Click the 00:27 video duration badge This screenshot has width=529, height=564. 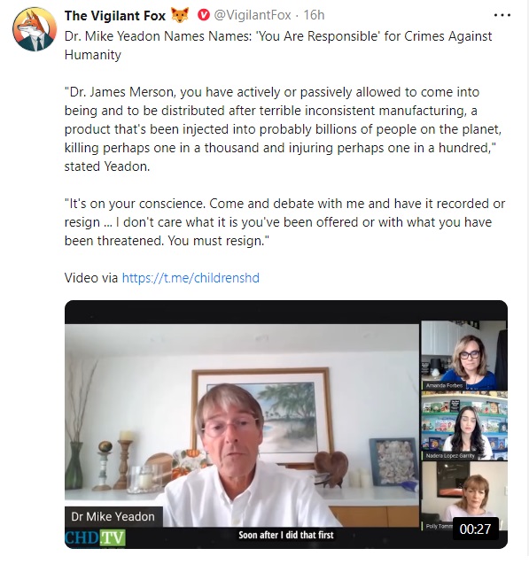point(475,529)
